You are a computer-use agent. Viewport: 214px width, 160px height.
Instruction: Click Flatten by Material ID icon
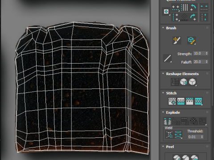click(x=193, y=121)
